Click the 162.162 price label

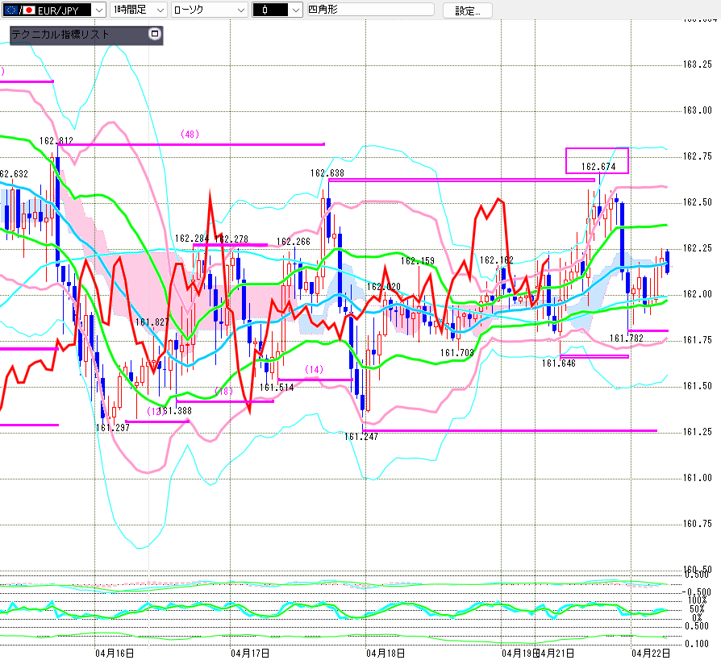(x=497, y=260)
